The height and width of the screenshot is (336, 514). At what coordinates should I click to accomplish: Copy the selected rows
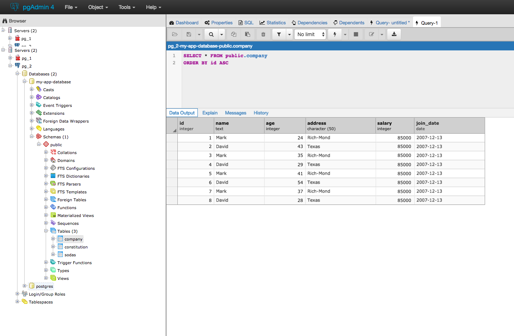[233, 34]
